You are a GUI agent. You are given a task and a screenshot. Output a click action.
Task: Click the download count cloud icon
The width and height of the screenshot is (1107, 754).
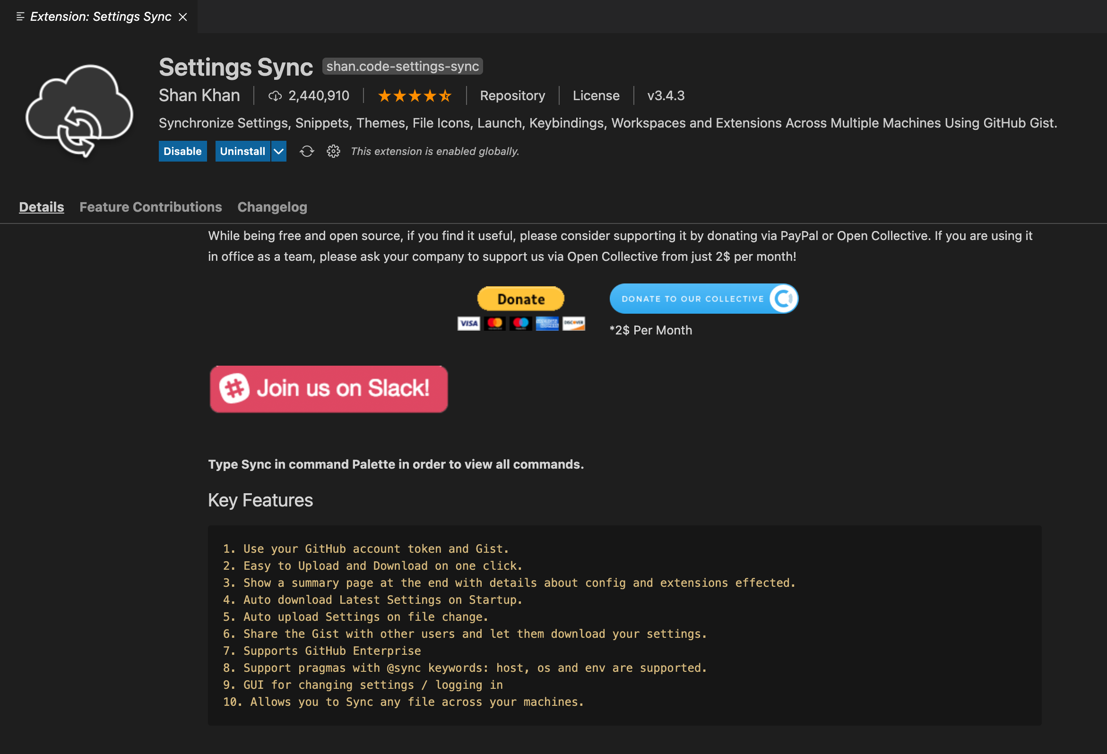pyautogui.click(x=275, y=96)
